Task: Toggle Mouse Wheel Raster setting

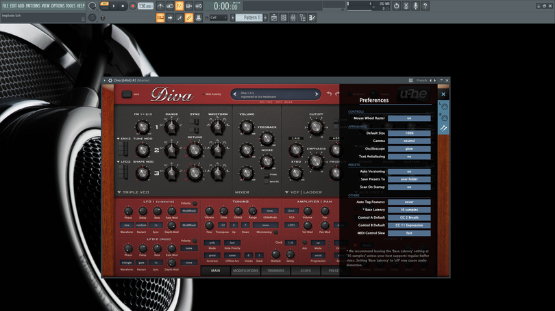Action: point(409,118)
